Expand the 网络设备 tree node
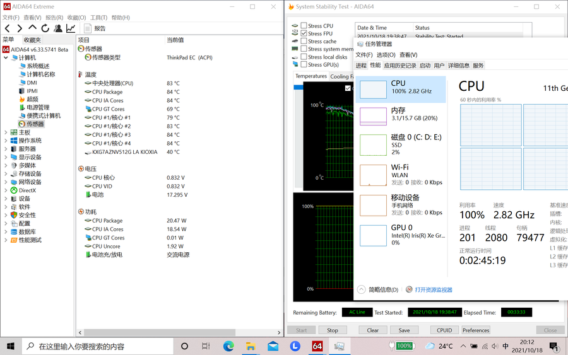This screenshot has height=355, width=568. point(6,182)
